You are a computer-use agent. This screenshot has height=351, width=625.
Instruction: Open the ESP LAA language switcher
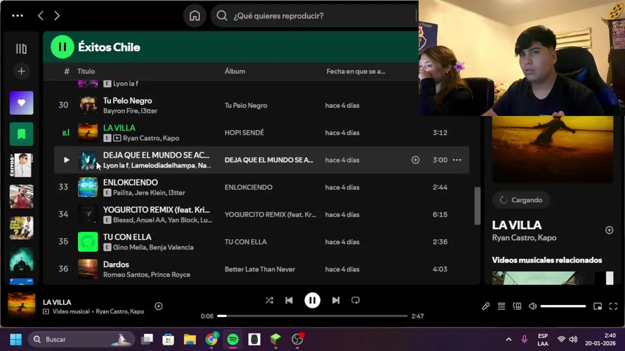(542, 339)
